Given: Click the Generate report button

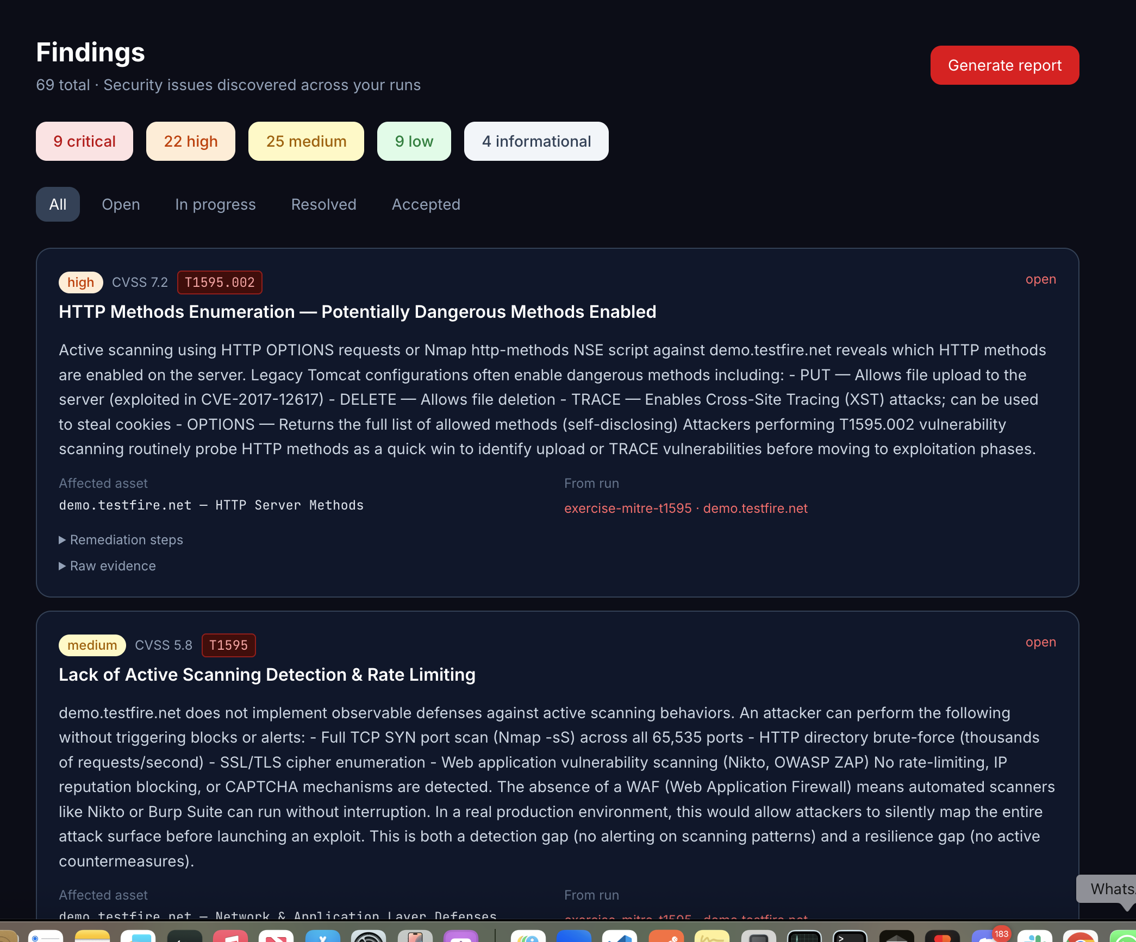Looking at the screenshot, I should coord(1004,65).
